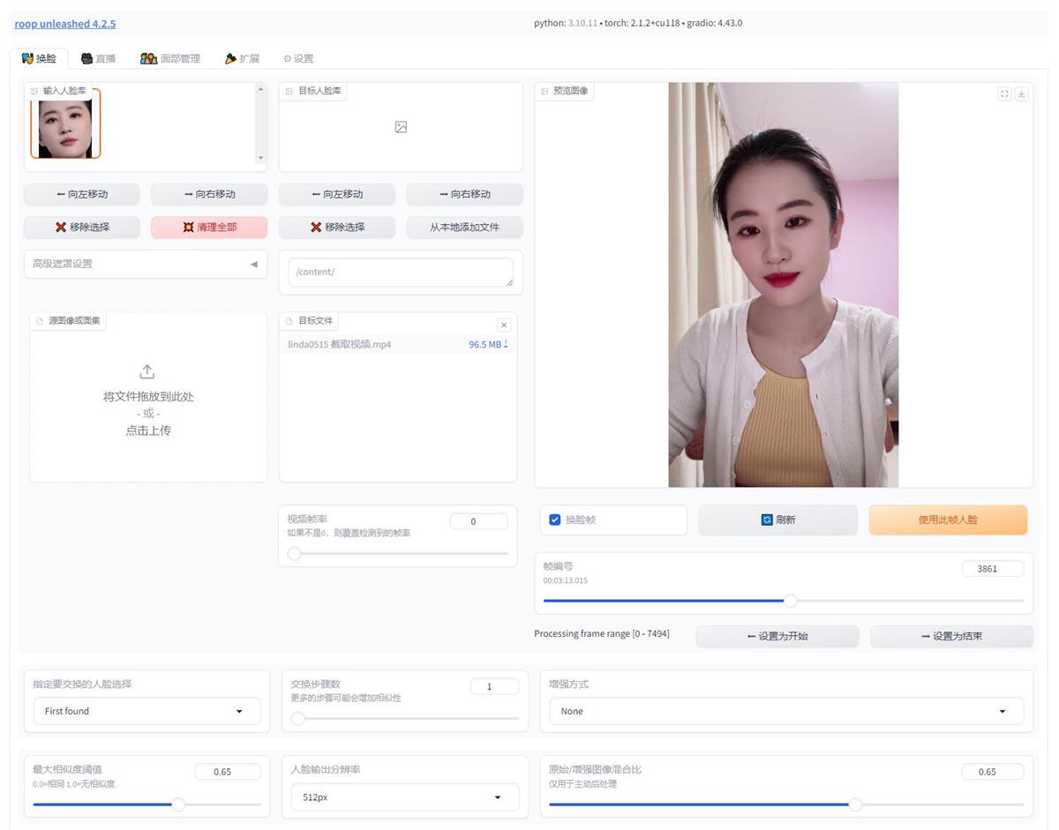Open the 扩展 tab
This screenshot has height=830, width=1059.
click(242, 58)
